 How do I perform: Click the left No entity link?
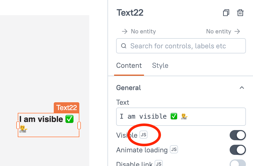pos(143,31)
